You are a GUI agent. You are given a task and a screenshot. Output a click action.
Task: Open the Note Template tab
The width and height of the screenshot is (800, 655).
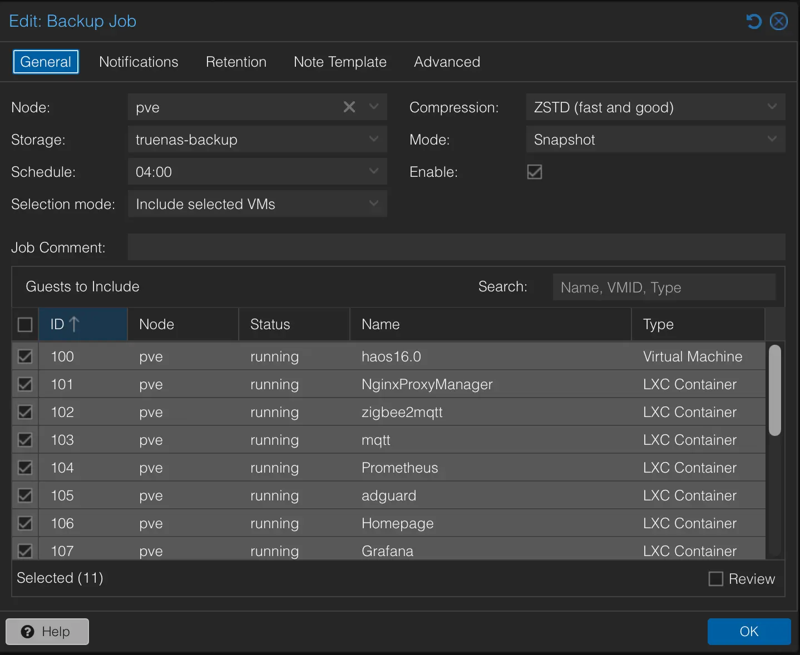click(x=340, y=62)
